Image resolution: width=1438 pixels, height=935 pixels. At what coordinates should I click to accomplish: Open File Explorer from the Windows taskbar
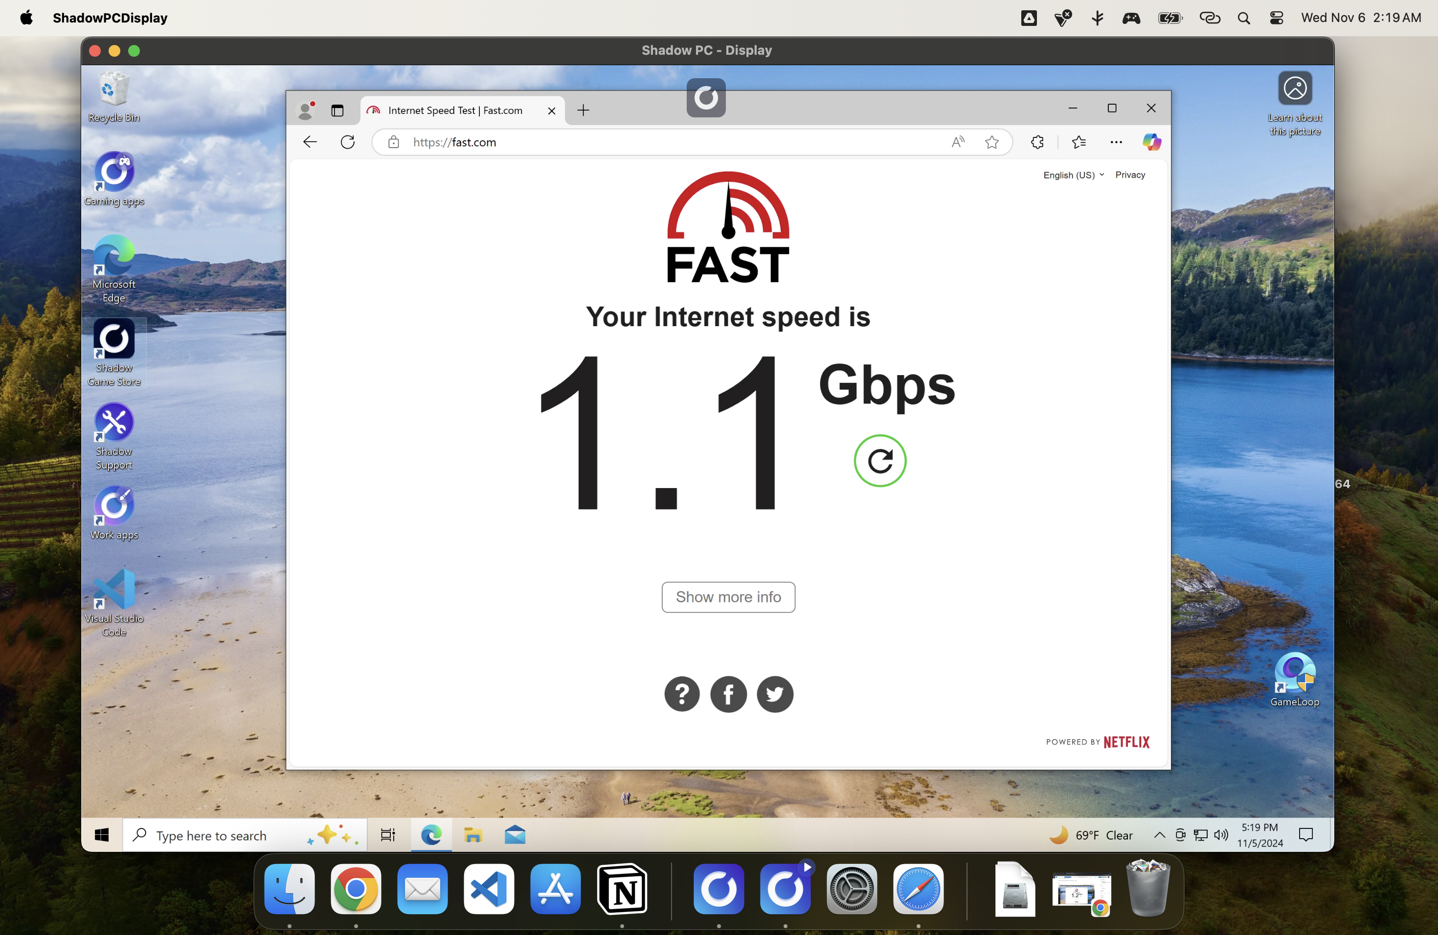point(472,835)
